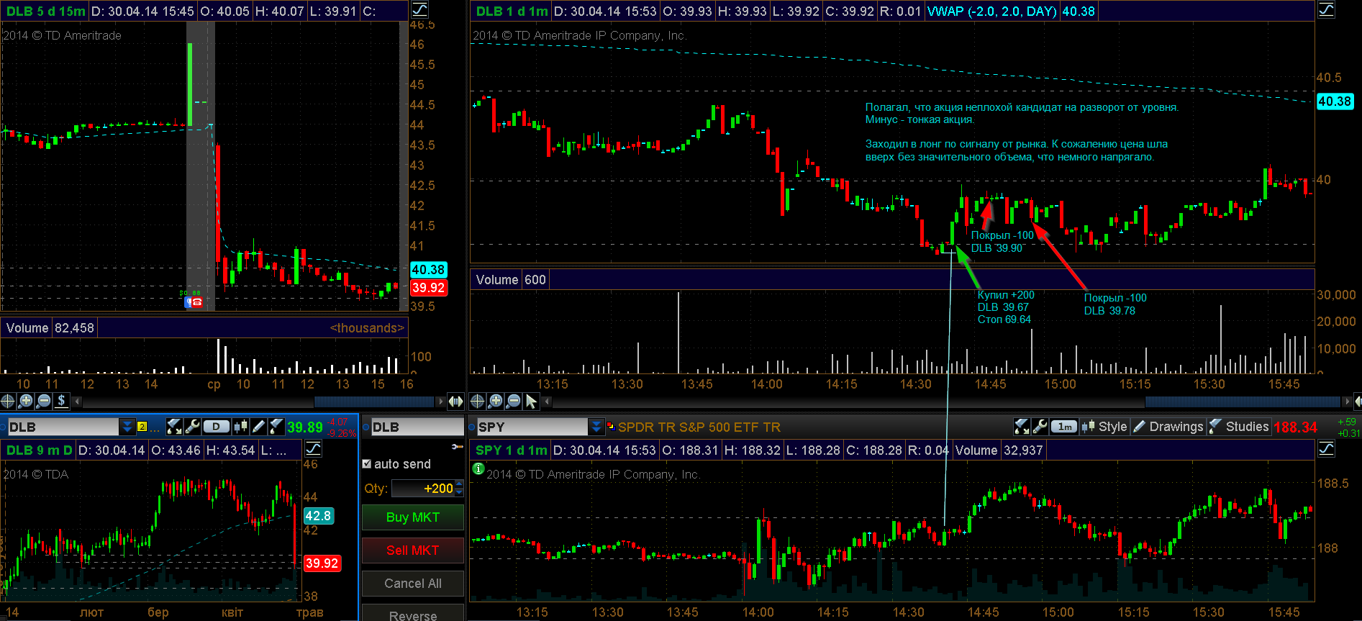Screen dimensions: 1362x621
Task: Click the left scroll arrow under DLB 1m chart
Action: [546, 401]
